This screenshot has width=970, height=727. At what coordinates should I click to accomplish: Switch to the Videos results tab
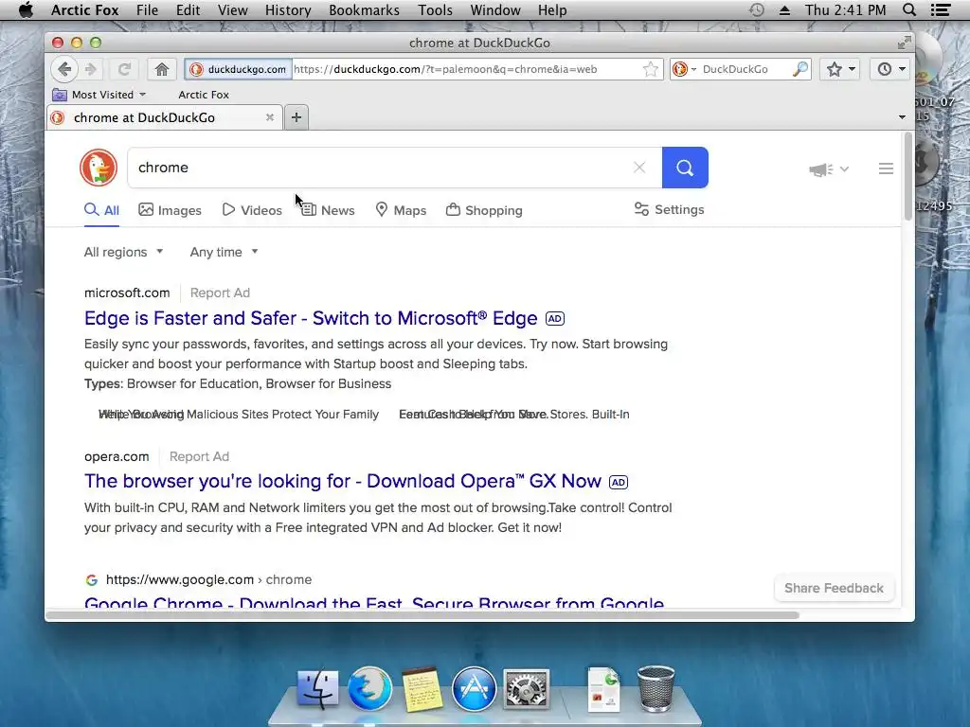(x=252, y=210)
